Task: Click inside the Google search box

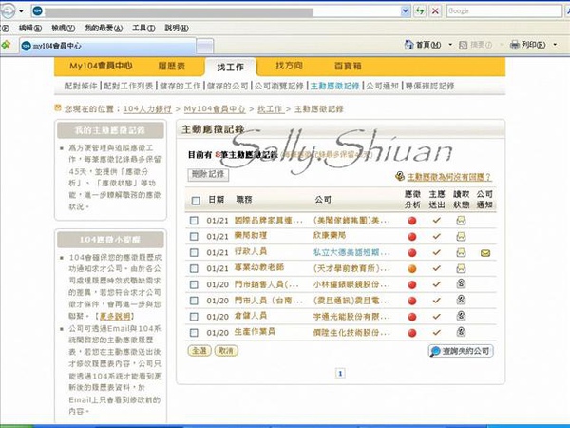Action: (x=504, y=10)
